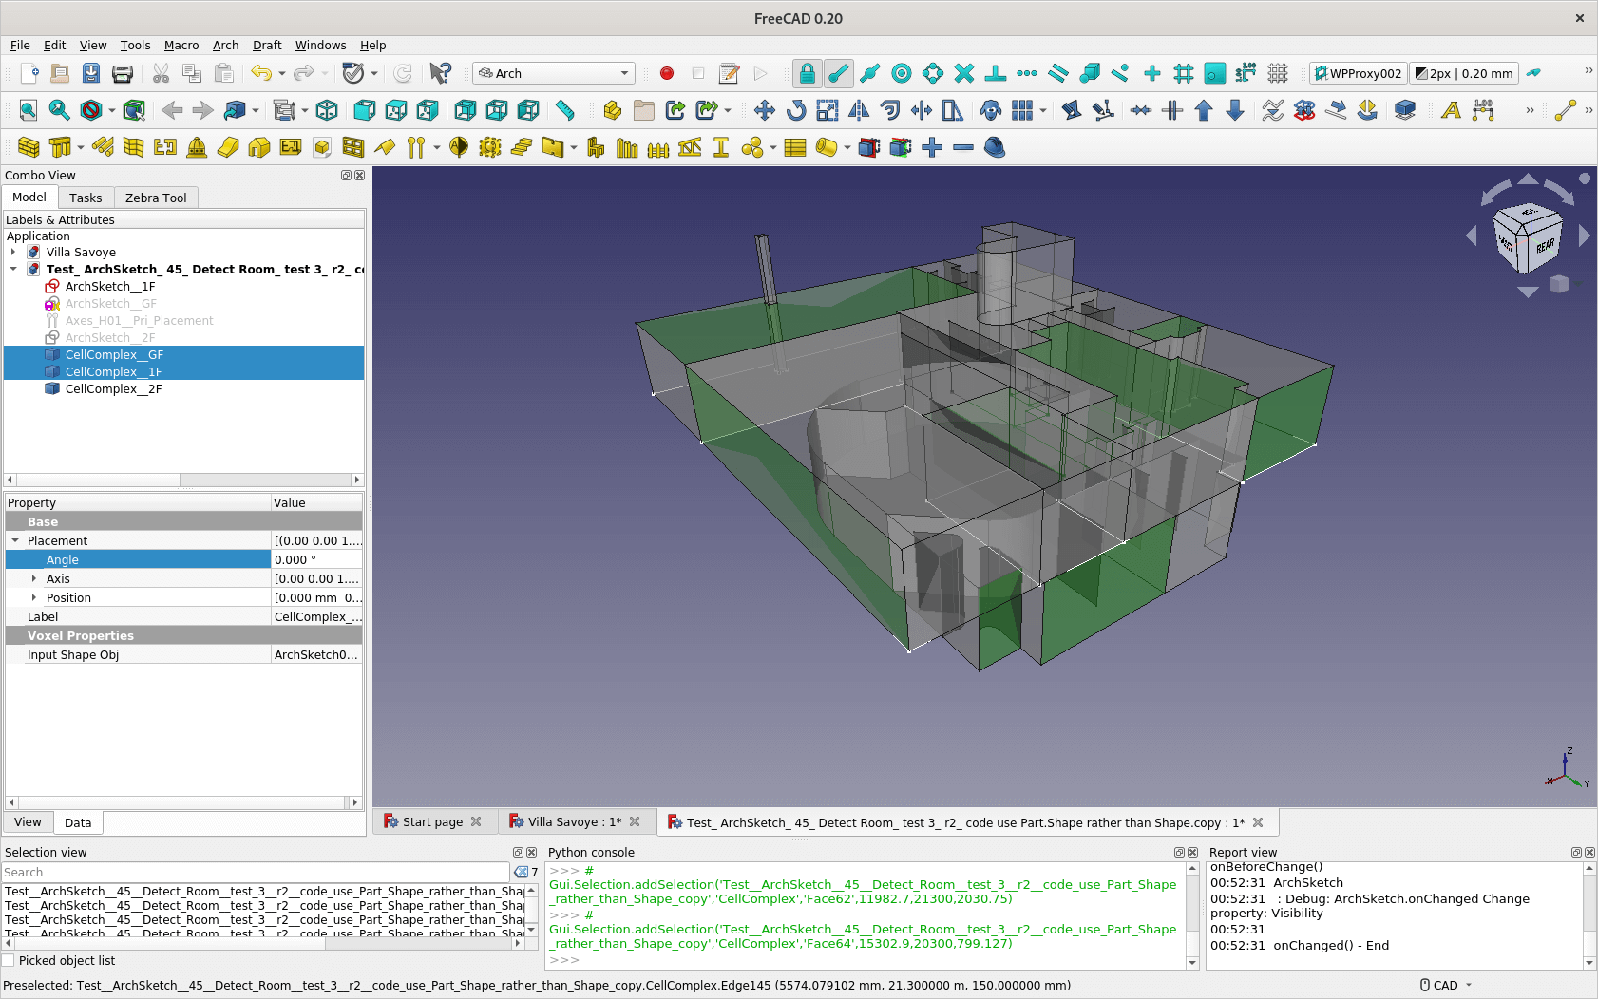Activate the Measure distance ruler tool
The width and height of the screenshot is (1598, 999).
565,110
